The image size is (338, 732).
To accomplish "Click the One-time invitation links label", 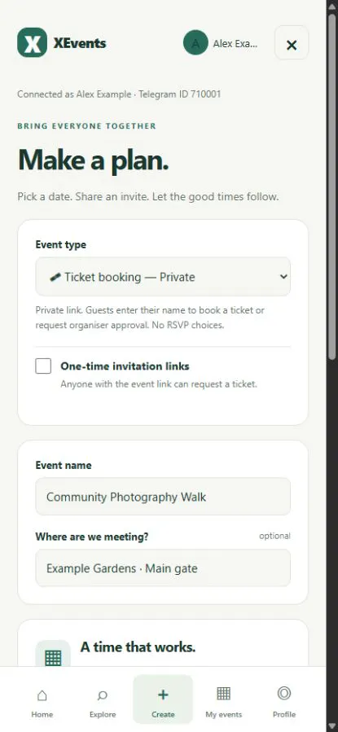I will coord(125,366).
